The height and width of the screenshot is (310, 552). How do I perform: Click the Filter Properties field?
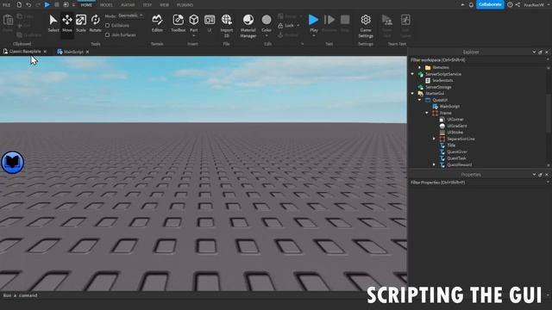(478, 183)
